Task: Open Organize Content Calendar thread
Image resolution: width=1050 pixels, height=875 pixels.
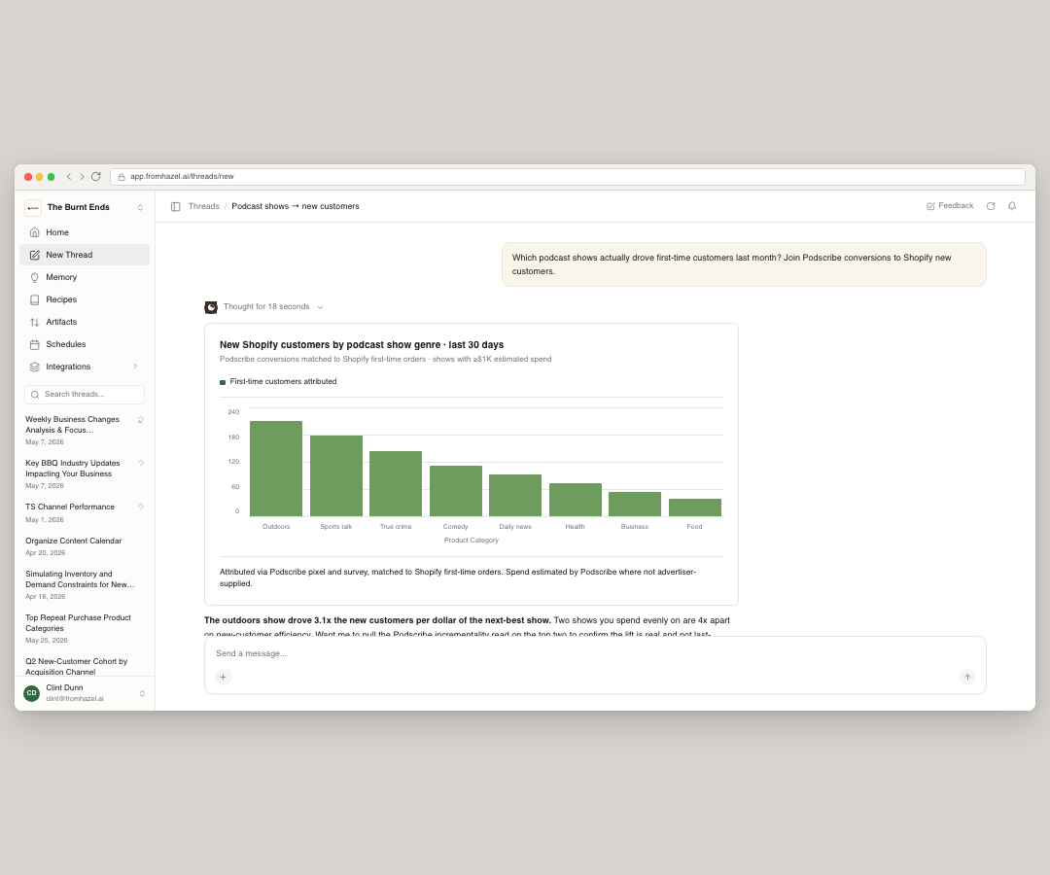Action: (x=79, y=546)
